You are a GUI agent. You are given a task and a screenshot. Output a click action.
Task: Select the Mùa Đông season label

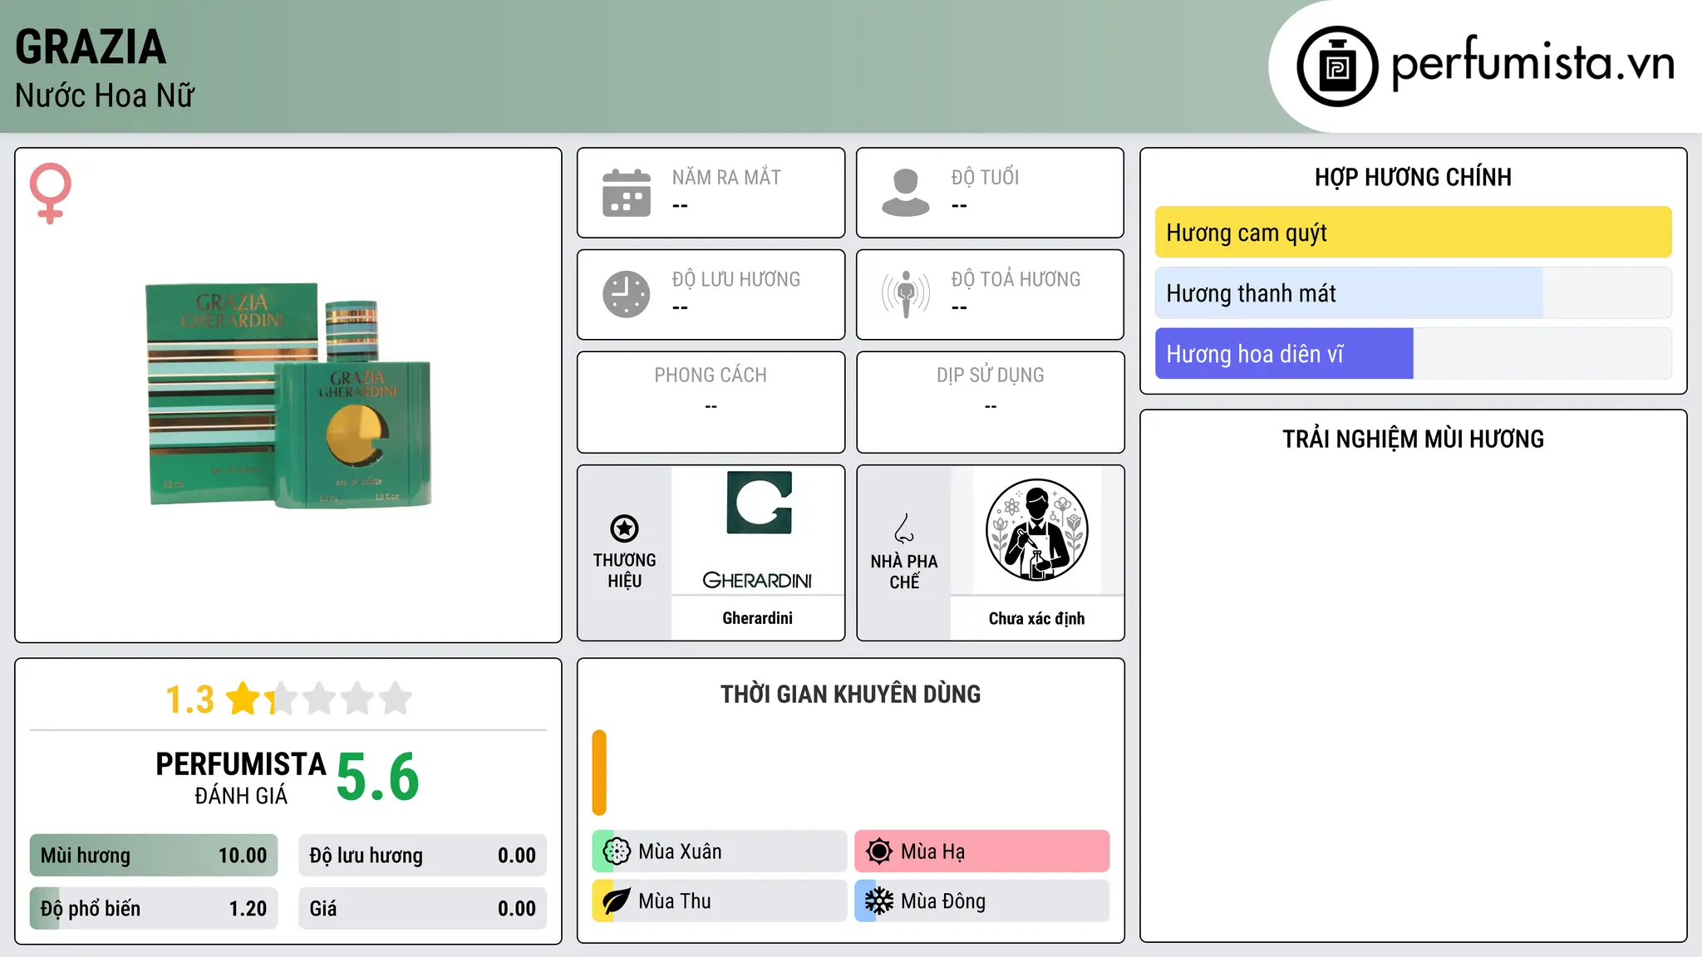943,901
